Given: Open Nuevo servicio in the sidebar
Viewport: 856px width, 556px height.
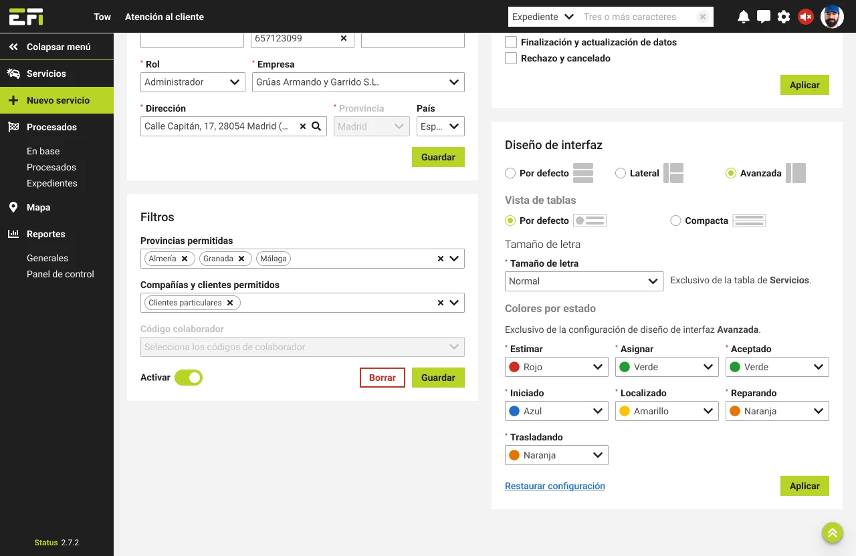Looking at the screenshot, I should pos(57,100).
